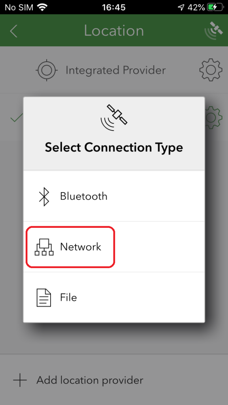Tap the plus icon for adding provider
Viewport: 228px width, 405px height.
pyautogui.click(x=20, y=380)
